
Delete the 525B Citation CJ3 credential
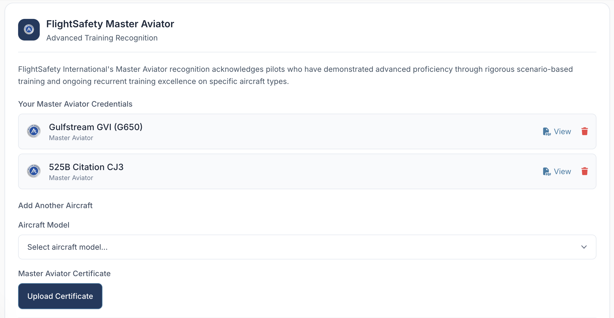pos(585,171)
